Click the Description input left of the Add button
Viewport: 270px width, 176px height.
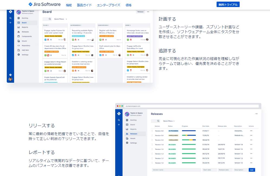point(240,170)
